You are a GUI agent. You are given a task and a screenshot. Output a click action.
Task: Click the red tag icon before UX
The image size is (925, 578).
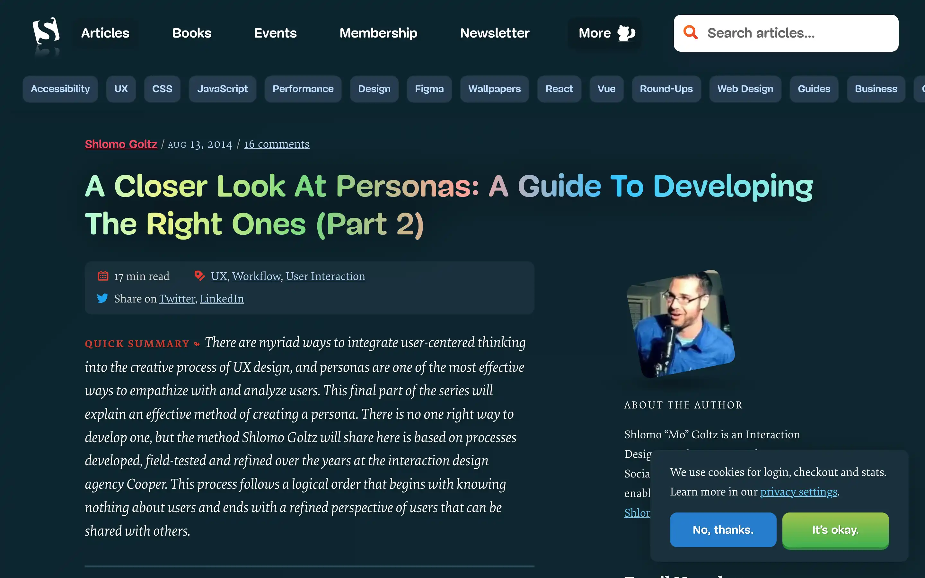click(199, 276)
